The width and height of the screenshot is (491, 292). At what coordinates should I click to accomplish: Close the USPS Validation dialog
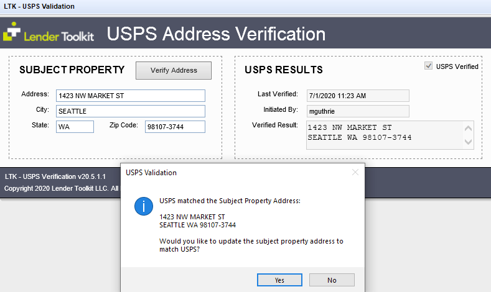355,172
